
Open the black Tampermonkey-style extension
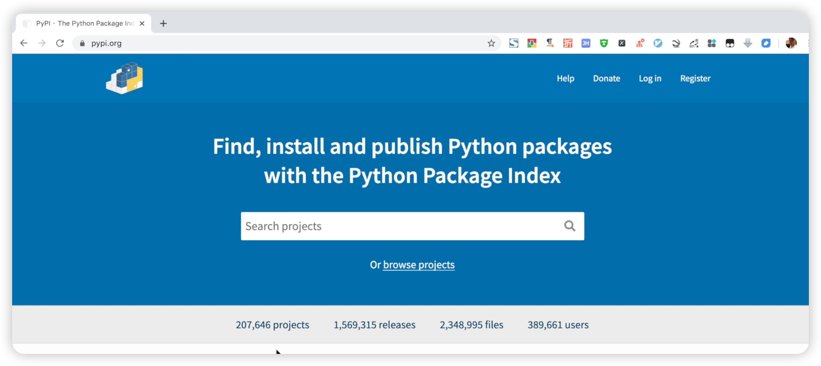click(730, 43)
